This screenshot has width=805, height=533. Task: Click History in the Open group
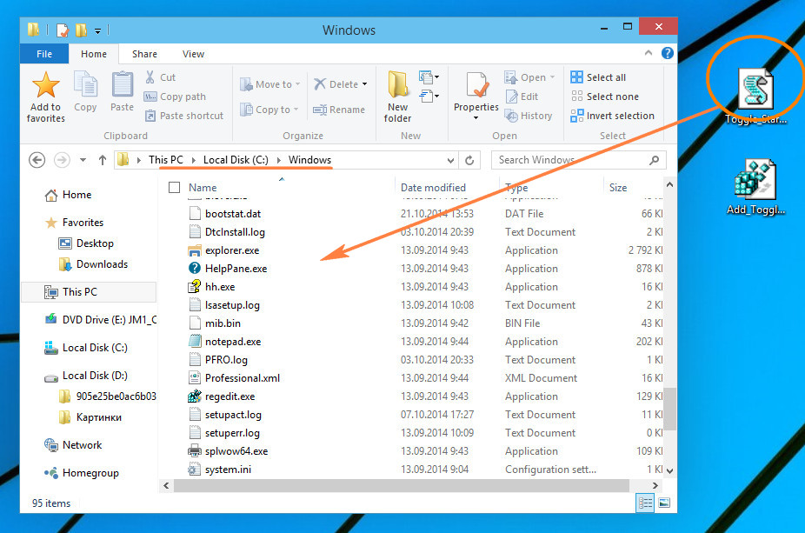tap(529, 116)
